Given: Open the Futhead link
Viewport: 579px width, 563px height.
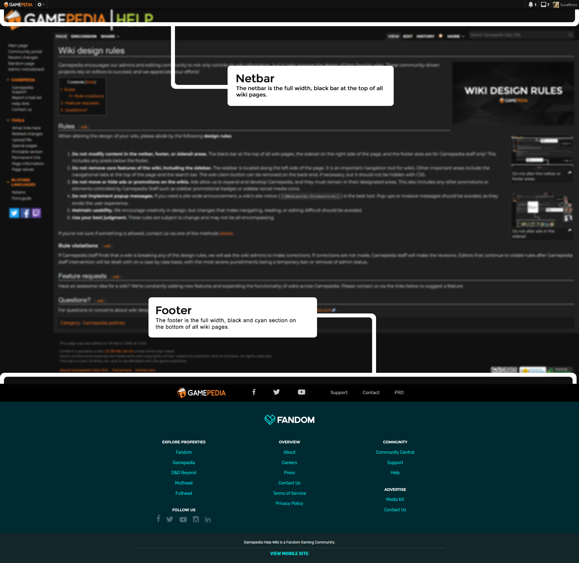Looking at the screenshot, I should point(184,493).
